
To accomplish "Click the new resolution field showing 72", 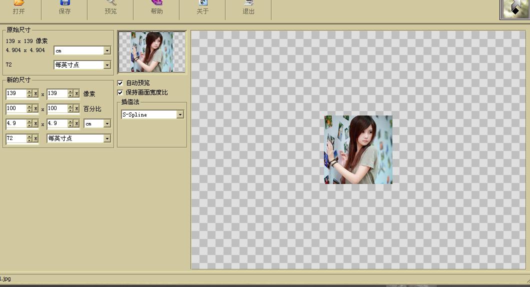I will click(x=16, y=138).
